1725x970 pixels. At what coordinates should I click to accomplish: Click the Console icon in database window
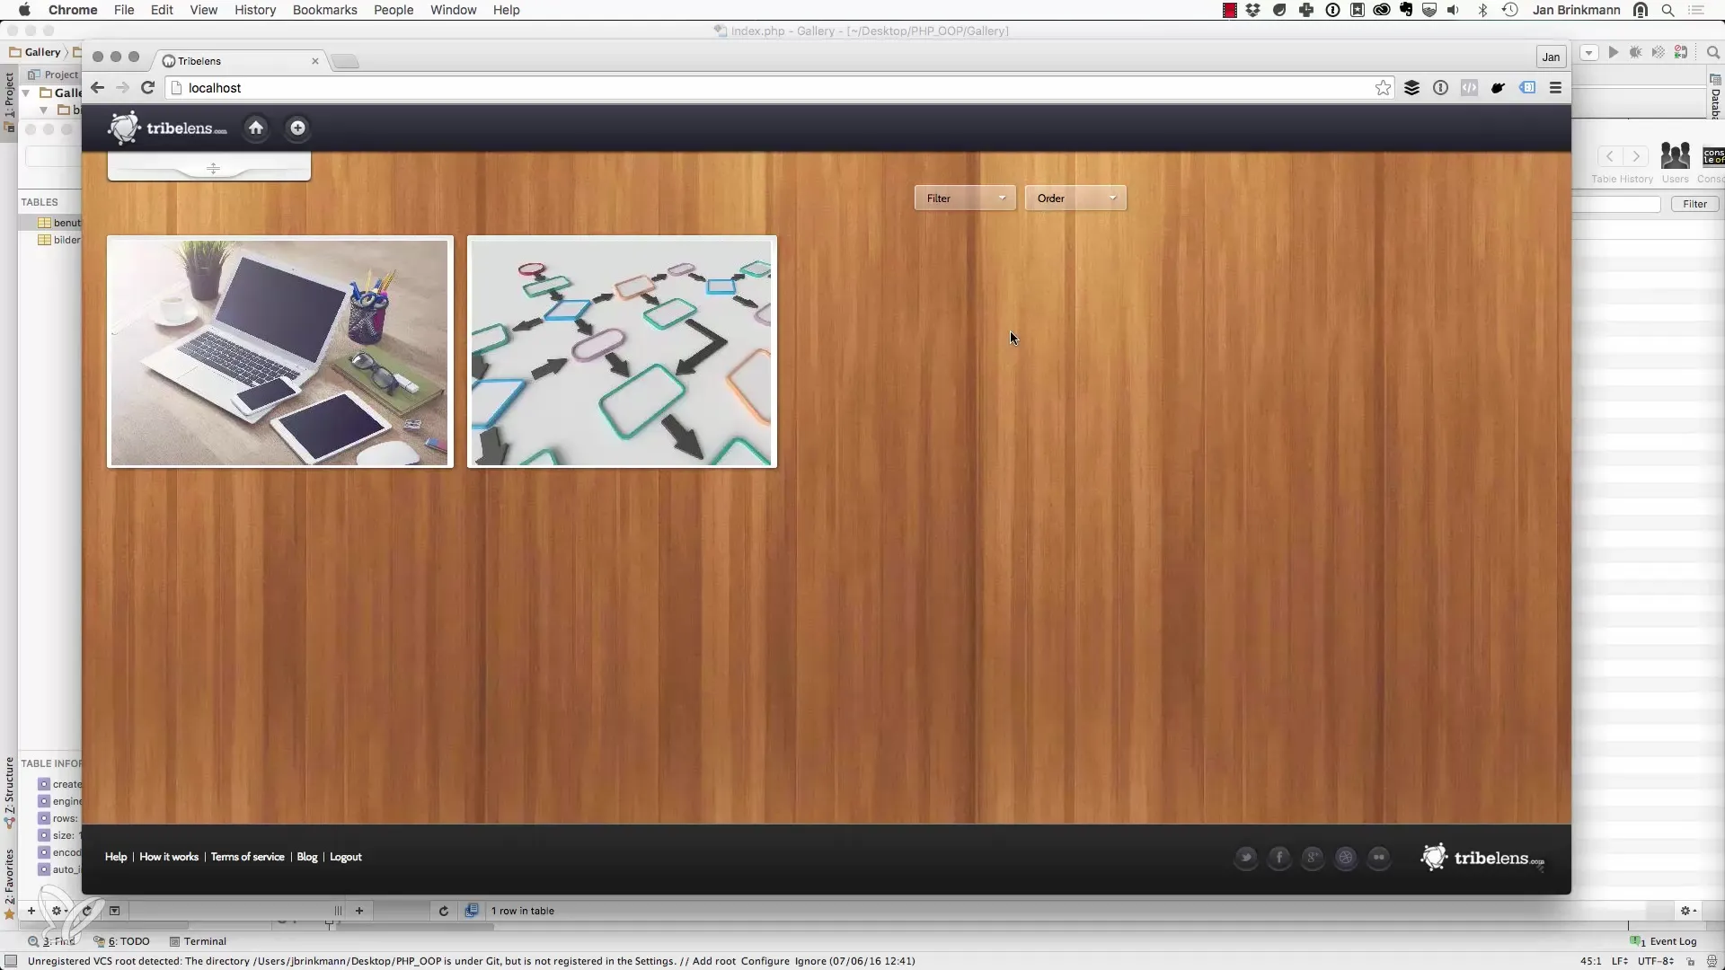1713,156
